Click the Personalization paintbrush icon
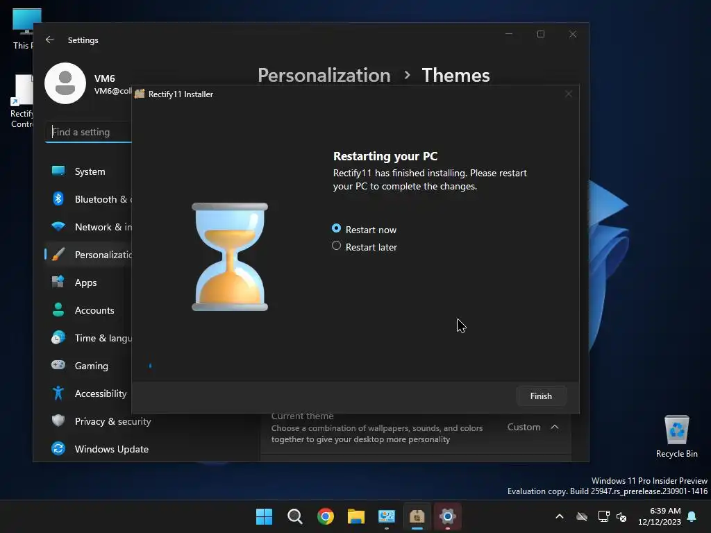Image resolution: width=711 pixels, height=533 pixels. pyautogui.click(x=58, y=254)
